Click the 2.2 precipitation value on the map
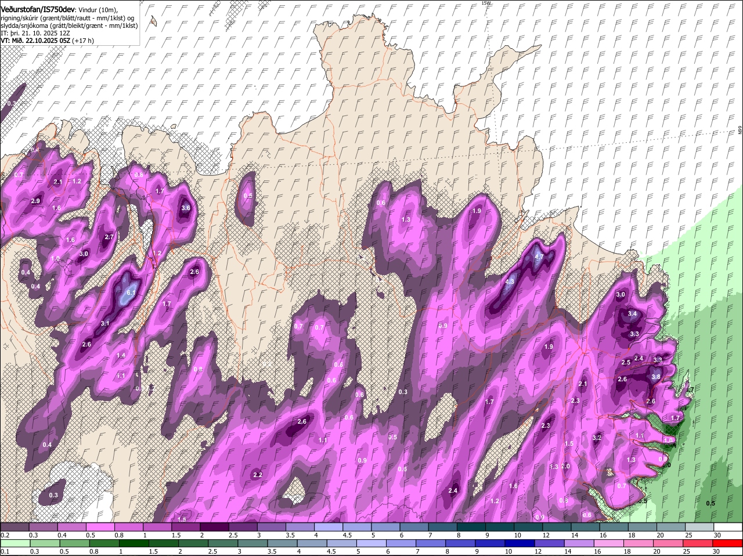The image size is (743, 556). pyautogui.click(x=258, y=475)
